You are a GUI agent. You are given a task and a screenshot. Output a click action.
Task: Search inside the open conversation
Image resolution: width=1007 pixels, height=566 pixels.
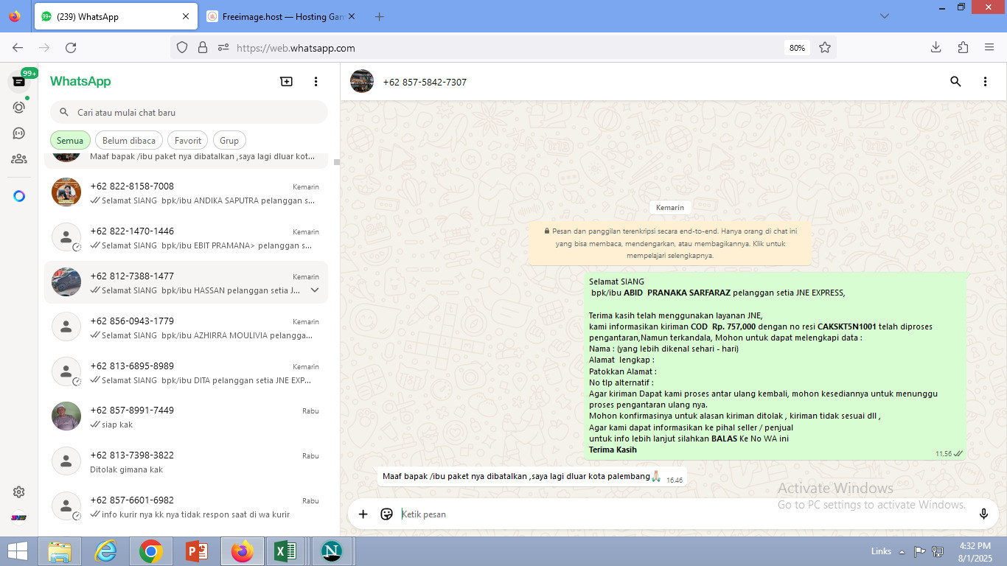click(955, 82)
